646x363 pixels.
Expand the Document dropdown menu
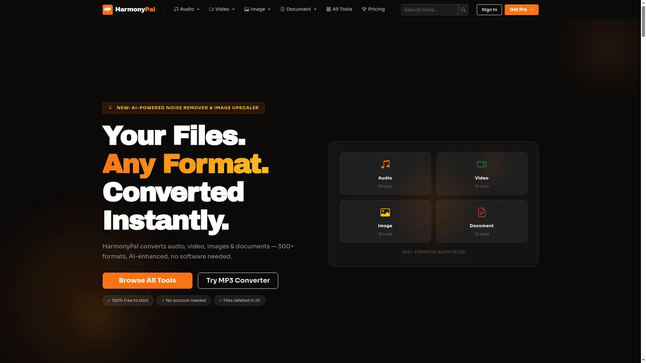click(298, 9)
